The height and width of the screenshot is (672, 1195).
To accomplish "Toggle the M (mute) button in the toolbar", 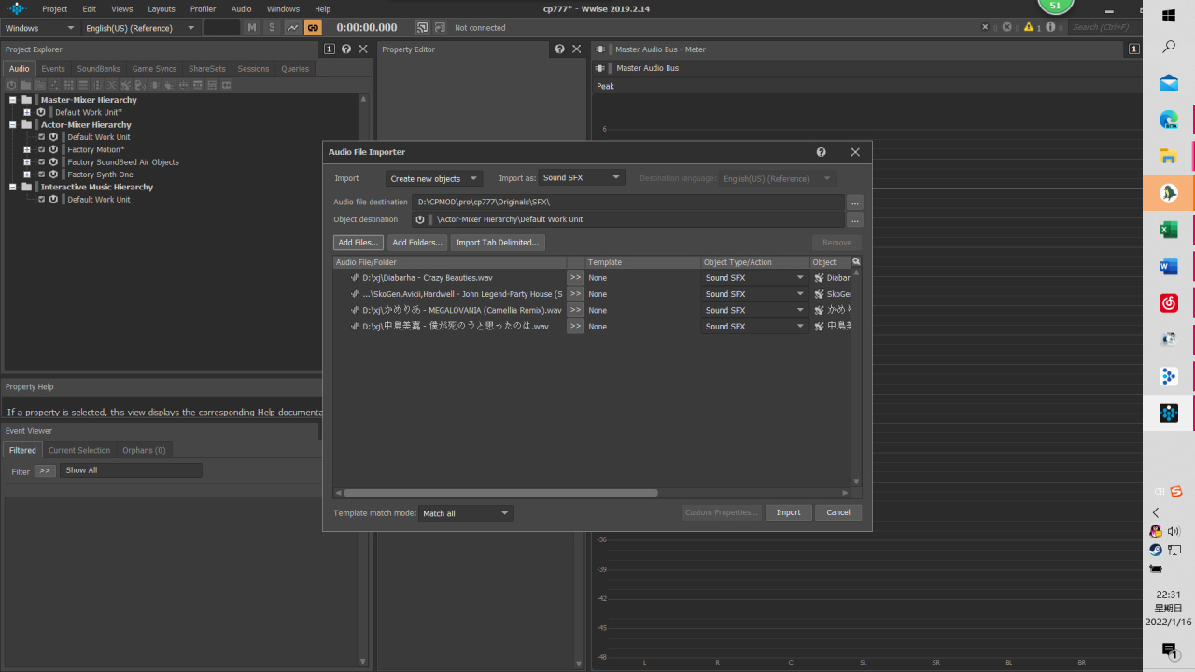I will point(252,28).
